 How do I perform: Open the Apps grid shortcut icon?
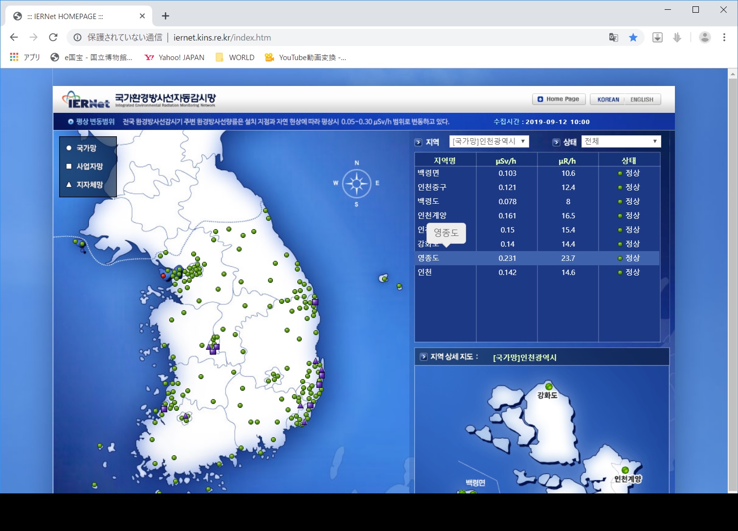tap(14, 57)
